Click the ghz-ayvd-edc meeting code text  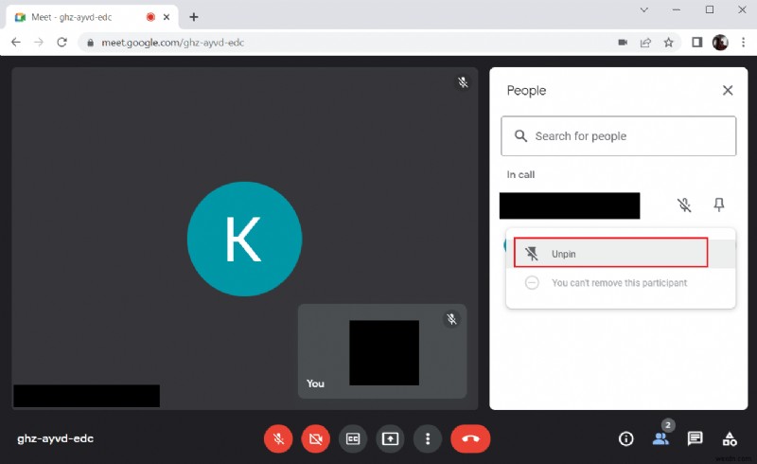(55, 438)
